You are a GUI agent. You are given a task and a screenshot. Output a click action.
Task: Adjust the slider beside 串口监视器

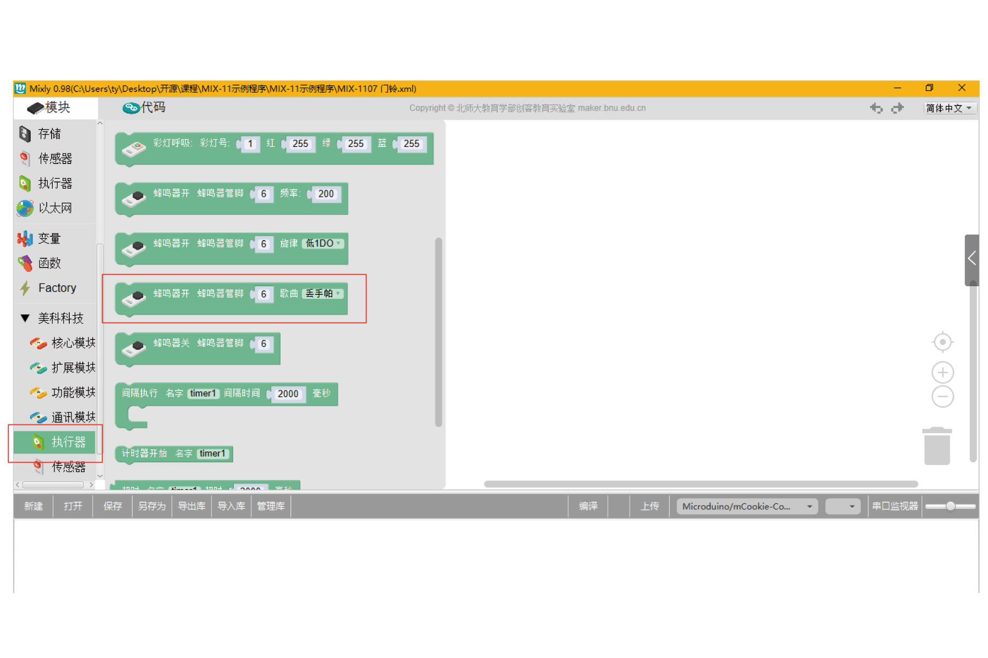pos(950,506)
